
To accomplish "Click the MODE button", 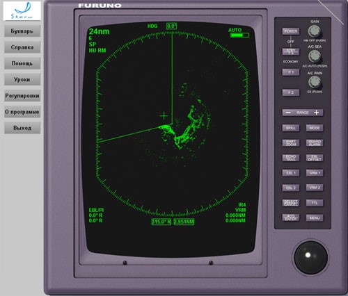I will click(x=315, y=128).
